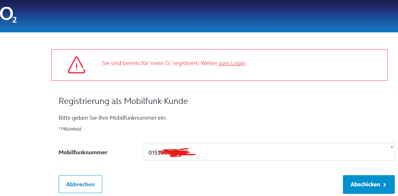Click the red warning triangle icon
Viewport: 398px width, 196px height.
point(76,65)
